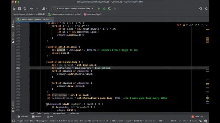Click the highlighted time_before declaration
220x123 pixels.
click(59, 95)
